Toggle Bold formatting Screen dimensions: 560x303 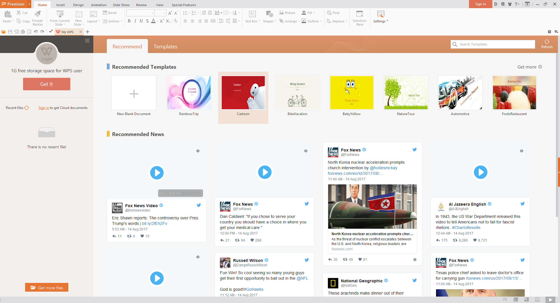click(x=129, y=21)
